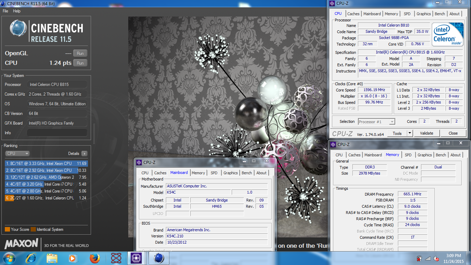Open Memory tab in CPU-Z Mainboard window

click(x=198, y=173)
